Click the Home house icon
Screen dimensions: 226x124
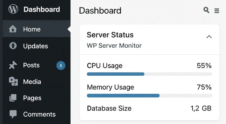tap(13, 29)
